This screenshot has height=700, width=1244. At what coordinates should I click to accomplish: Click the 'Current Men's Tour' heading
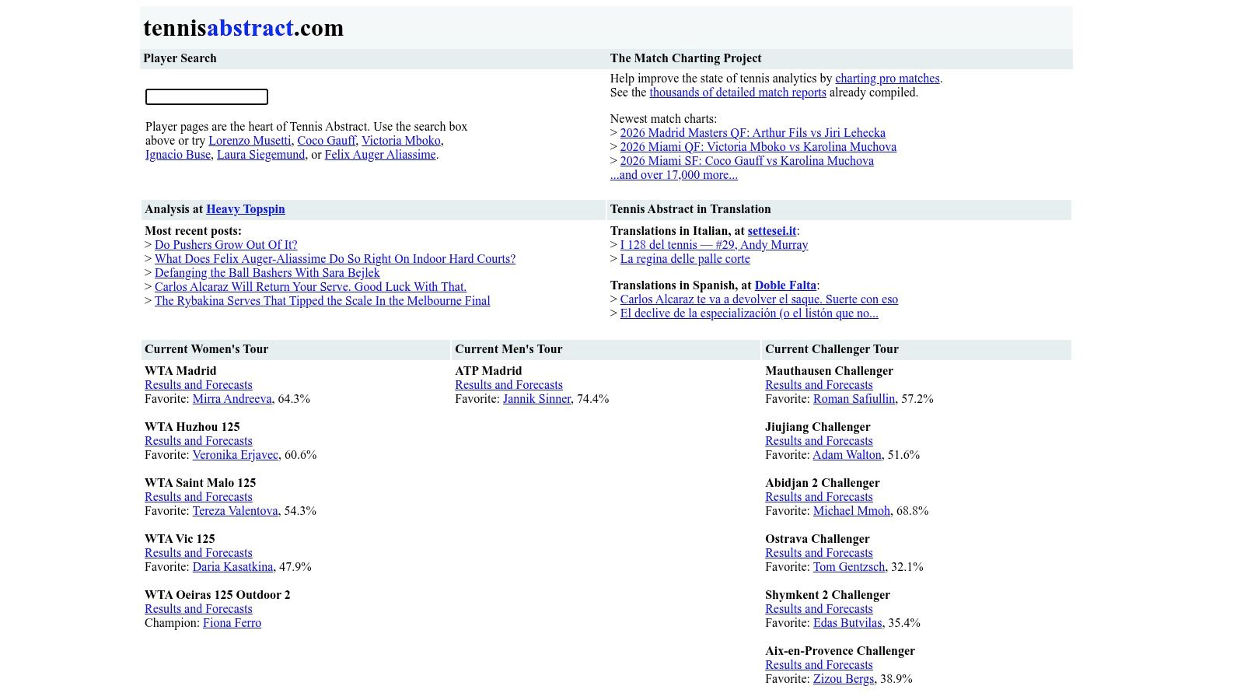click(x=508, y=349)
